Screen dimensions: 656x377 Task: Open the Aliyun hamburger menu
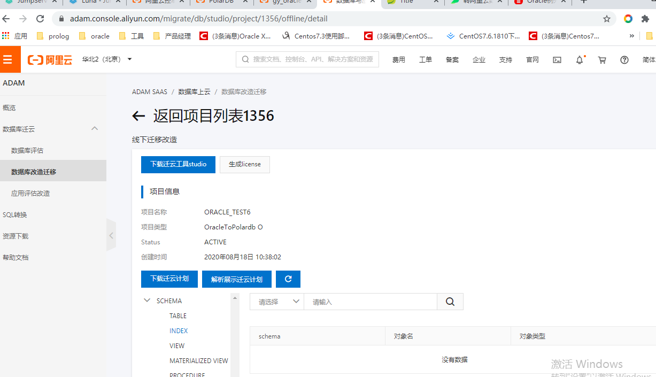pyautogui.click(x=7, y=59)
